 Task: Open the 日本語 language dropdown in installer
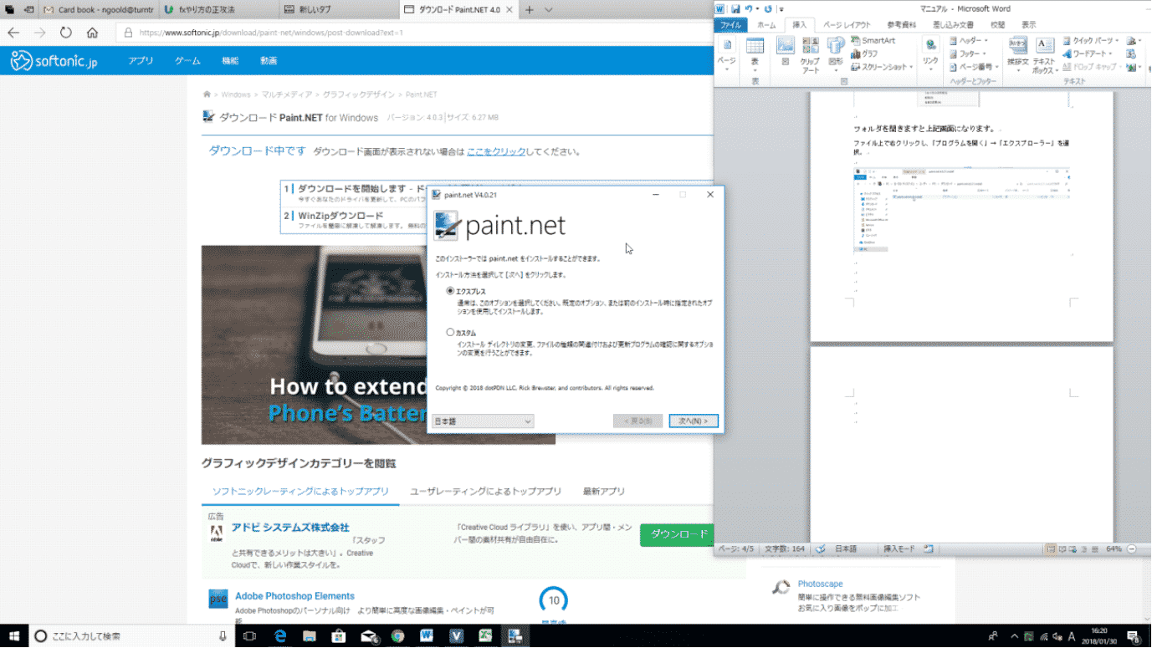point(483,421)
